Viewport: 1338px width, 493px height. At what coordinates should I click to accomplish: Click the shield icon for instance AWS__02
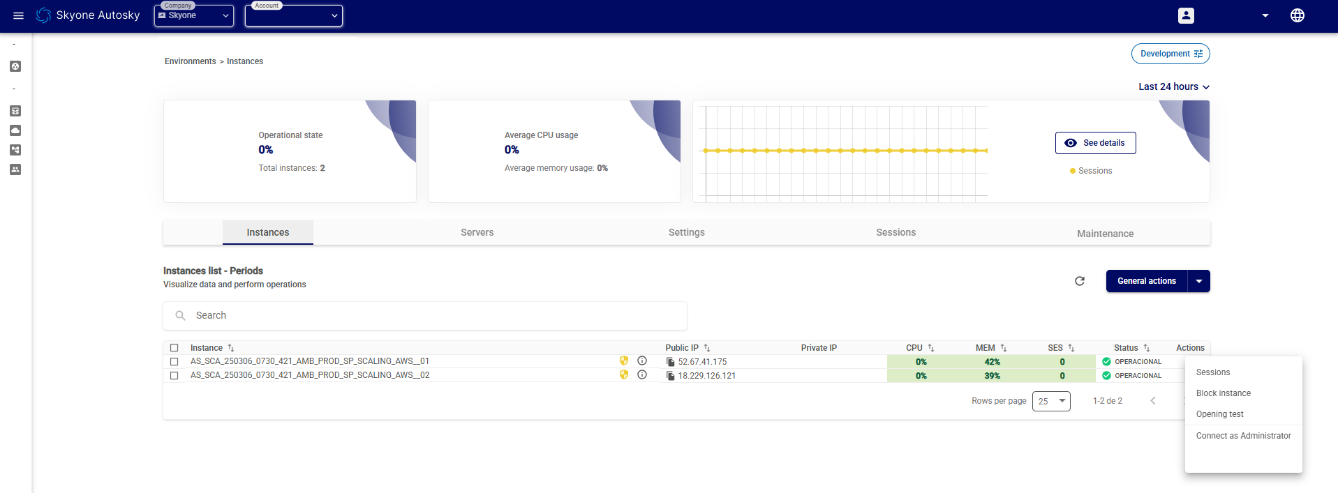(x=624, y=375)
